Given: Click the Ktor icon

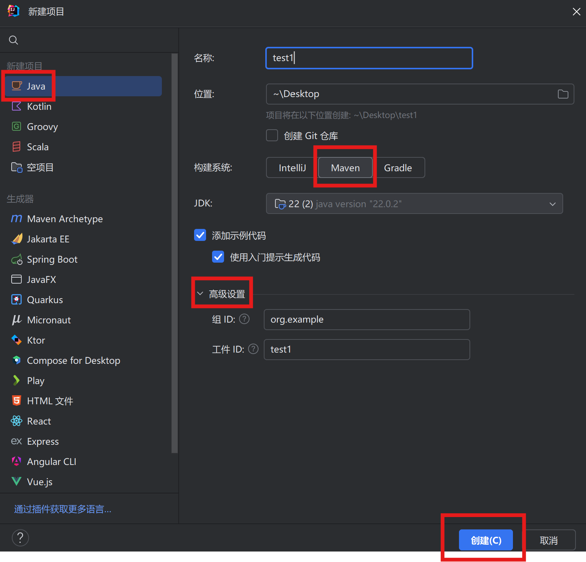Looking at the screenshot, I should tap(16, 340).
